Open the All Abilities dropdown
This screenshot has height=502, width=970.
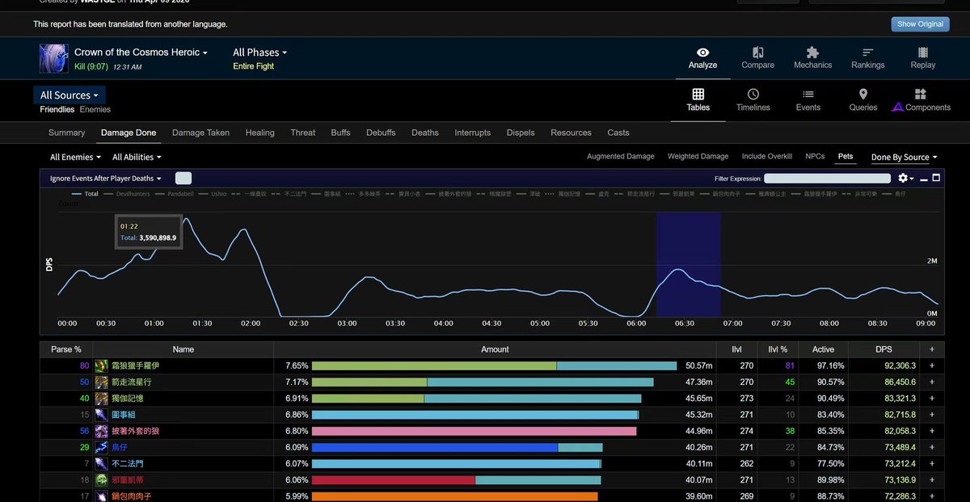click(137, 157)
